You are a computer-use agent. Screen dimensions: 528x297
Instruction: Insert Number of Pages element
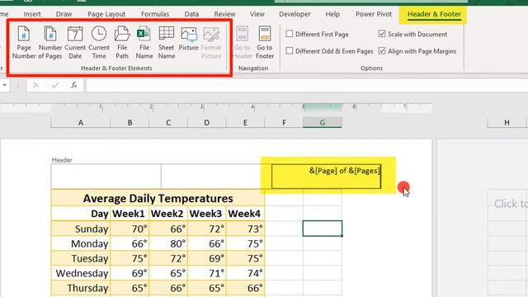[x=49, y=43]
